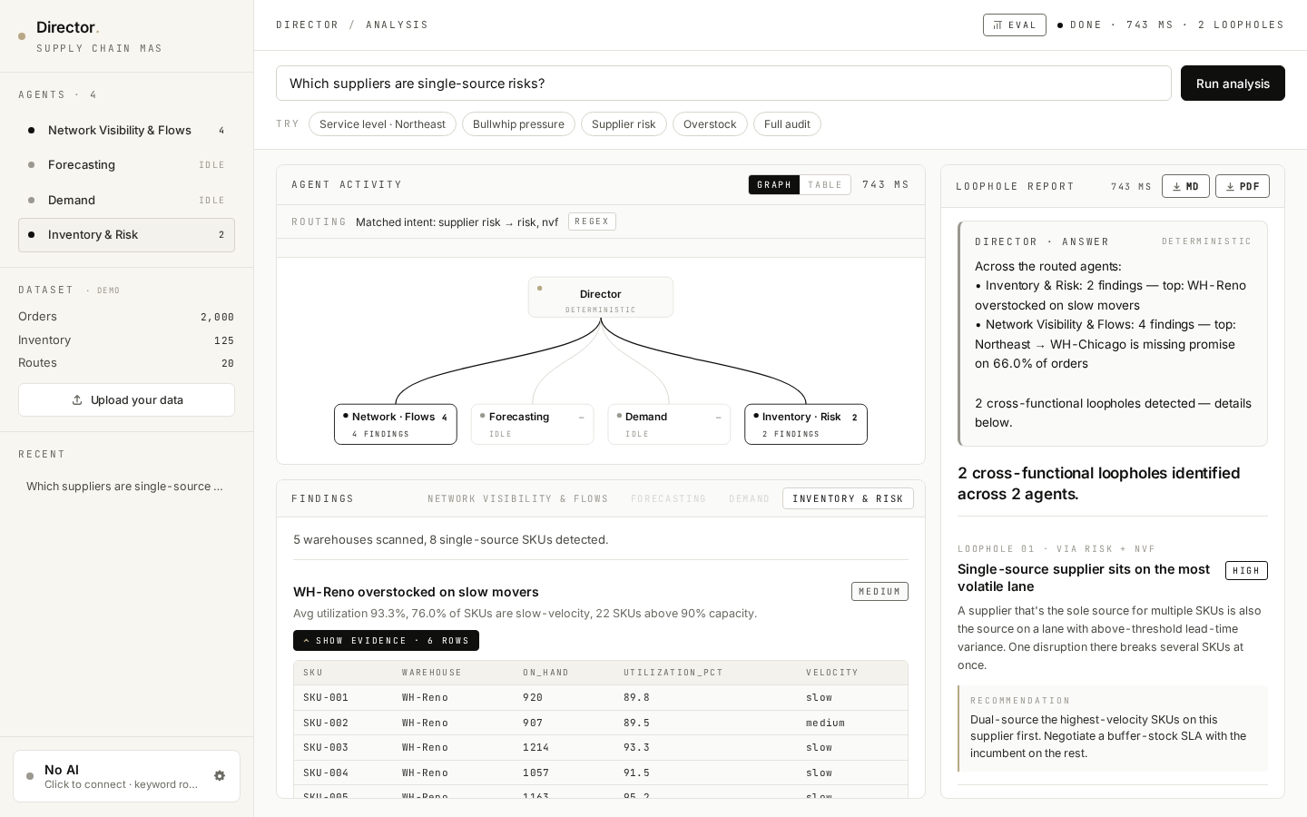Click the Director node in graph
The width and height of the screenshot is (1307, 817).
(x=601, y=298)
